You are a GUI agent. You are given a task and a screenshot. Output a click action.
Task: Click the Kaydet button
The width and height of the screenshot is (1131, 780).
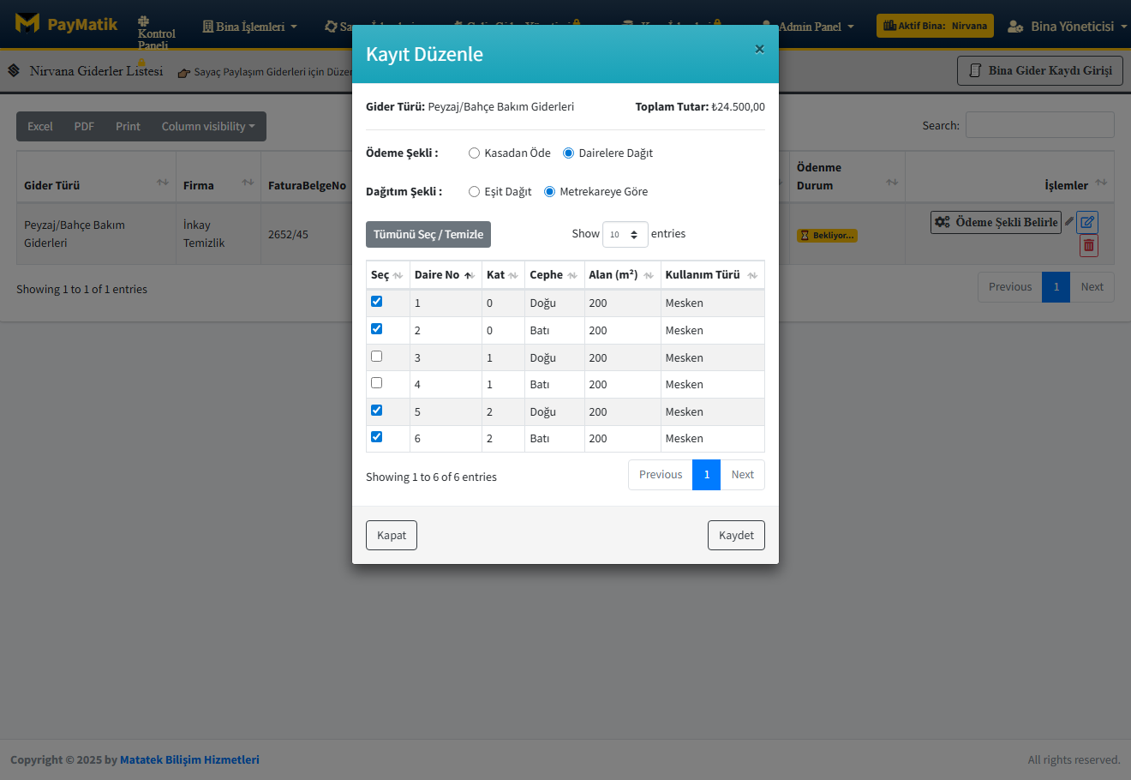point(736,536)
